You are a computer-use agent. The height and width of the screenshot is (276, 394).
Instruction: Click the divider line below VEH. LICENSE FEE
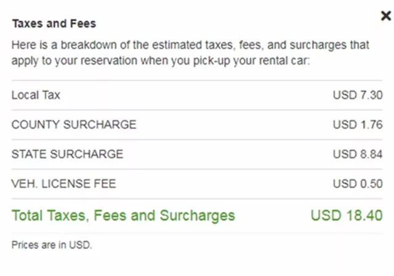click(197, 199)
